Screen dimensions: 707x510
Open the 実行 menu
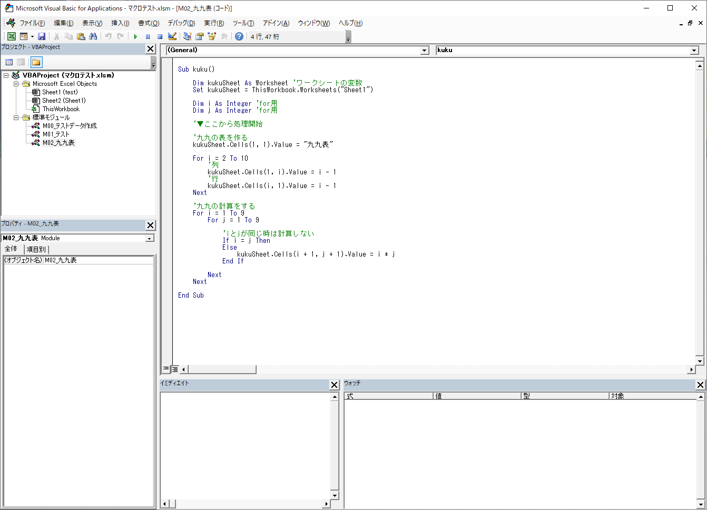[214, 23]
